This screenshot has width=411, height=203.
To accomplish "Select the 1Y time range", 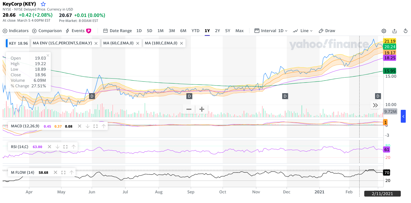I will (207, 31).
